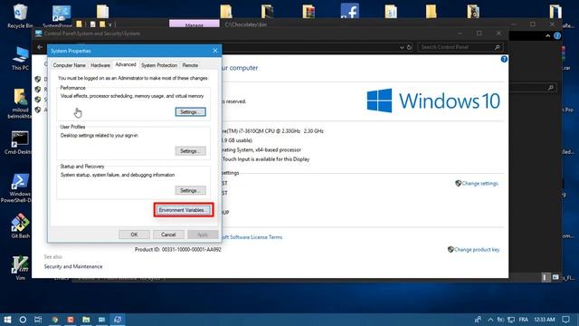Confirm with the OK button
Image resolution: width=579 pixels, height=326 pixels.
134,235
